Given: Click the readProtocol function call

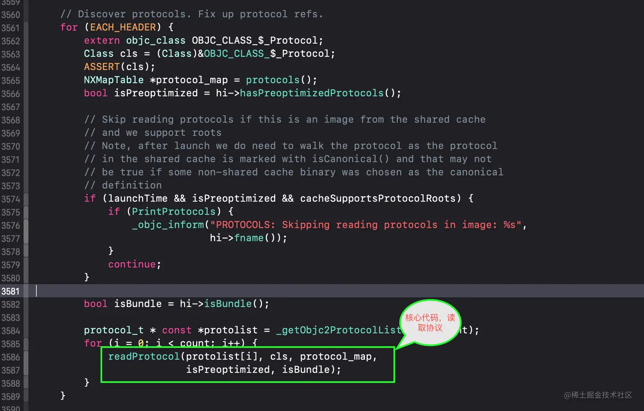Looking at the screenshot, I should coord(144,356).
